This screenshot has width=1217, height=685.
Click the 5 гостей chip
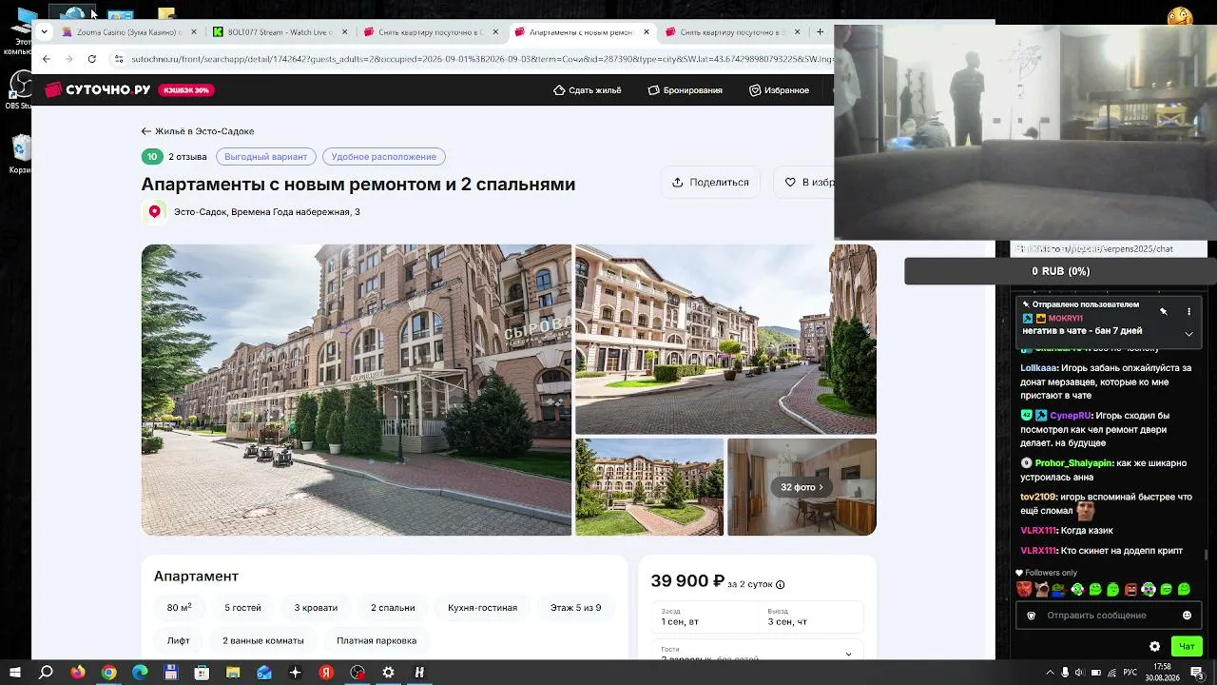242,608
